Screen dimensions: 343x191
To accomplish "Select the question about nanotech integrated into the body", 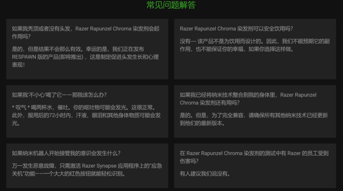I will (x=248, y=98).
